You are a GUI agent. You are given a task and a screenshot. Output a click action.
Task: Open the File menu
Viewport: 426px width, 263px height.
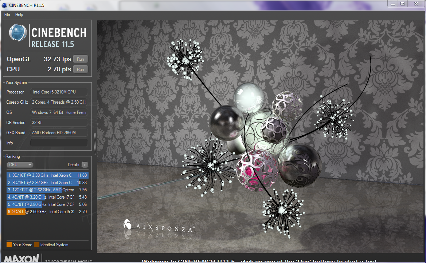[7, 15]
